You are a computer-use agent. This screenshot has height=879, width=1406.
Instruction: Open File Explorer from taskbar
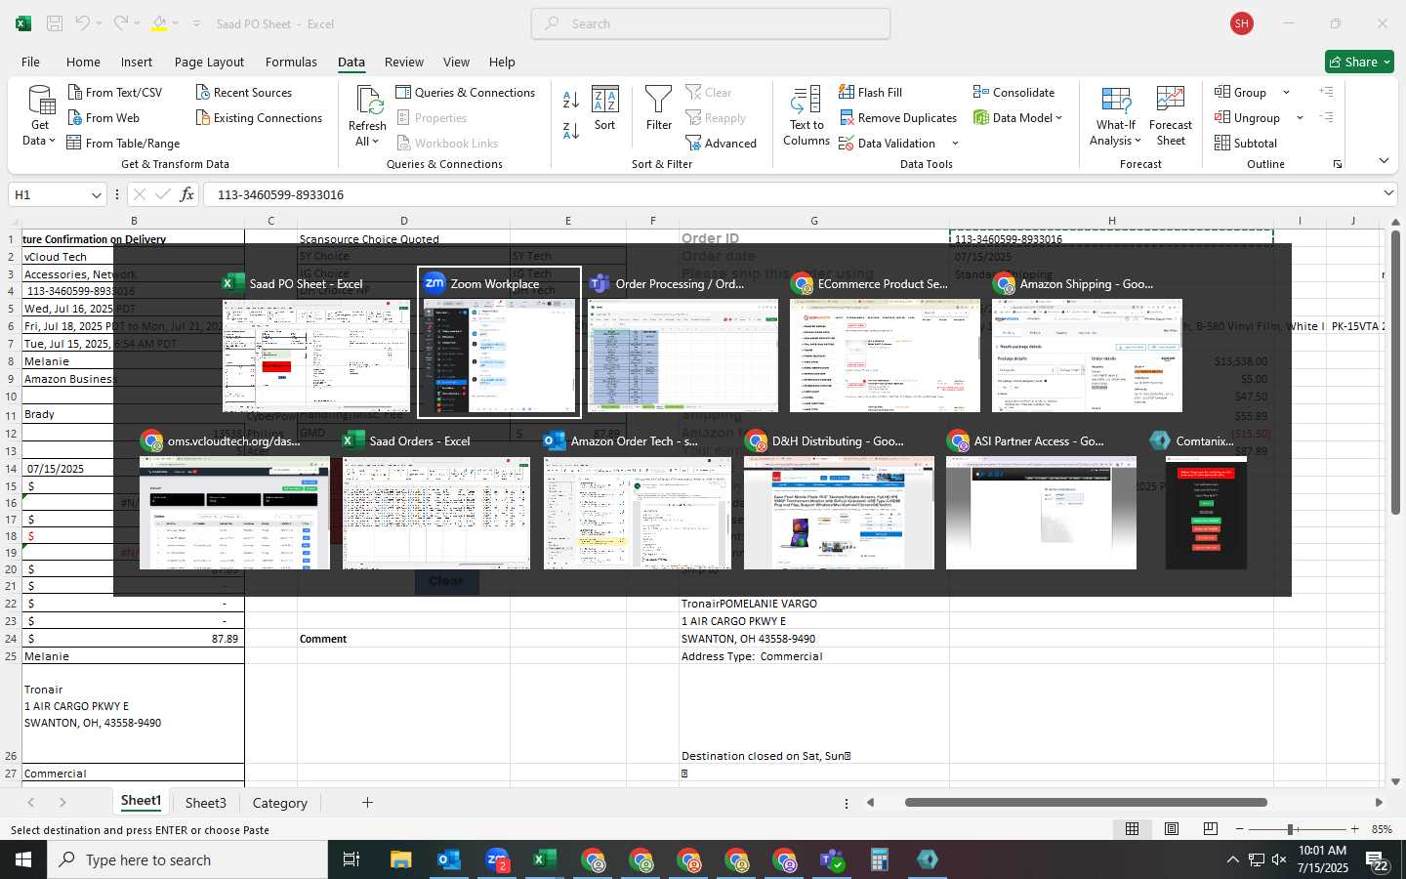point(401,859)
